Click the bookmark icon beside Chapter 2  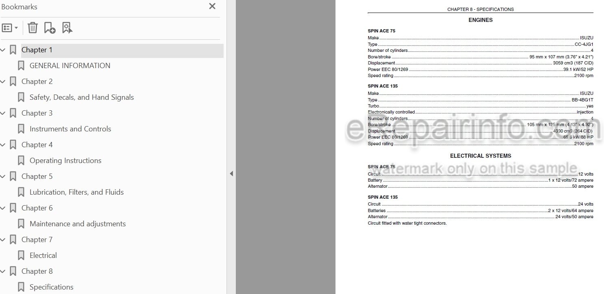tap(13, 82)
